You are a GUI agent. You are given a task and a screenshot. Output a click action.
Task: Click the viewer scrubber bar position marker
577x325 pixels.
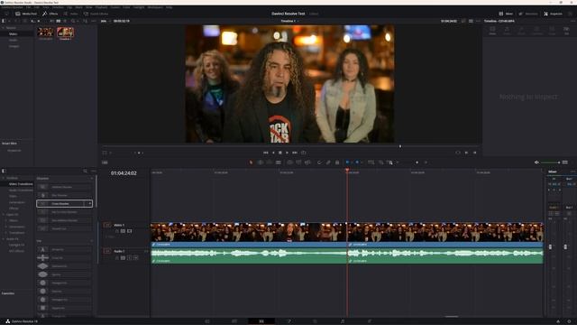coord(400,146)
